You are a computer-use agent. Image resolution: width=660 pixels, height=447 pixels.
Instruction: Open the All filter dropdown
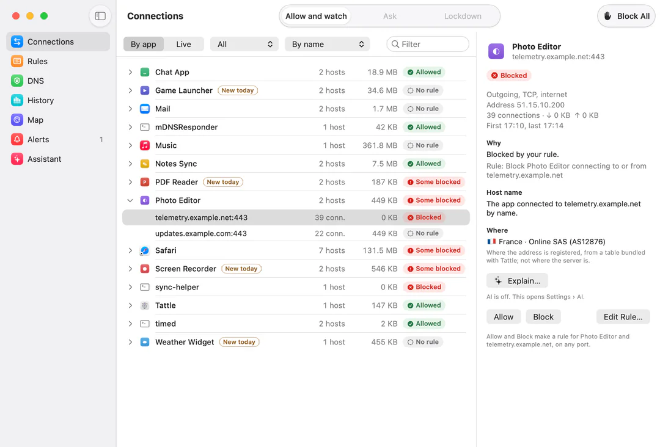(x=244, y=44)
